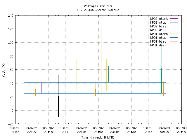
Task: Select the filename 'E_RT20060702215013.sfduZ' subtitle
Action: click(x=98, y=10)
